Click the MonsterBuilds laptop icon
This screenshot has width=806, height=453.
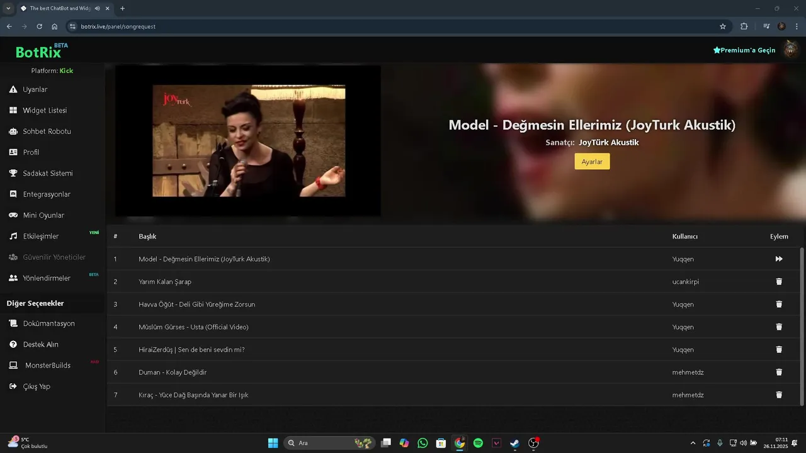click(13, 365)
